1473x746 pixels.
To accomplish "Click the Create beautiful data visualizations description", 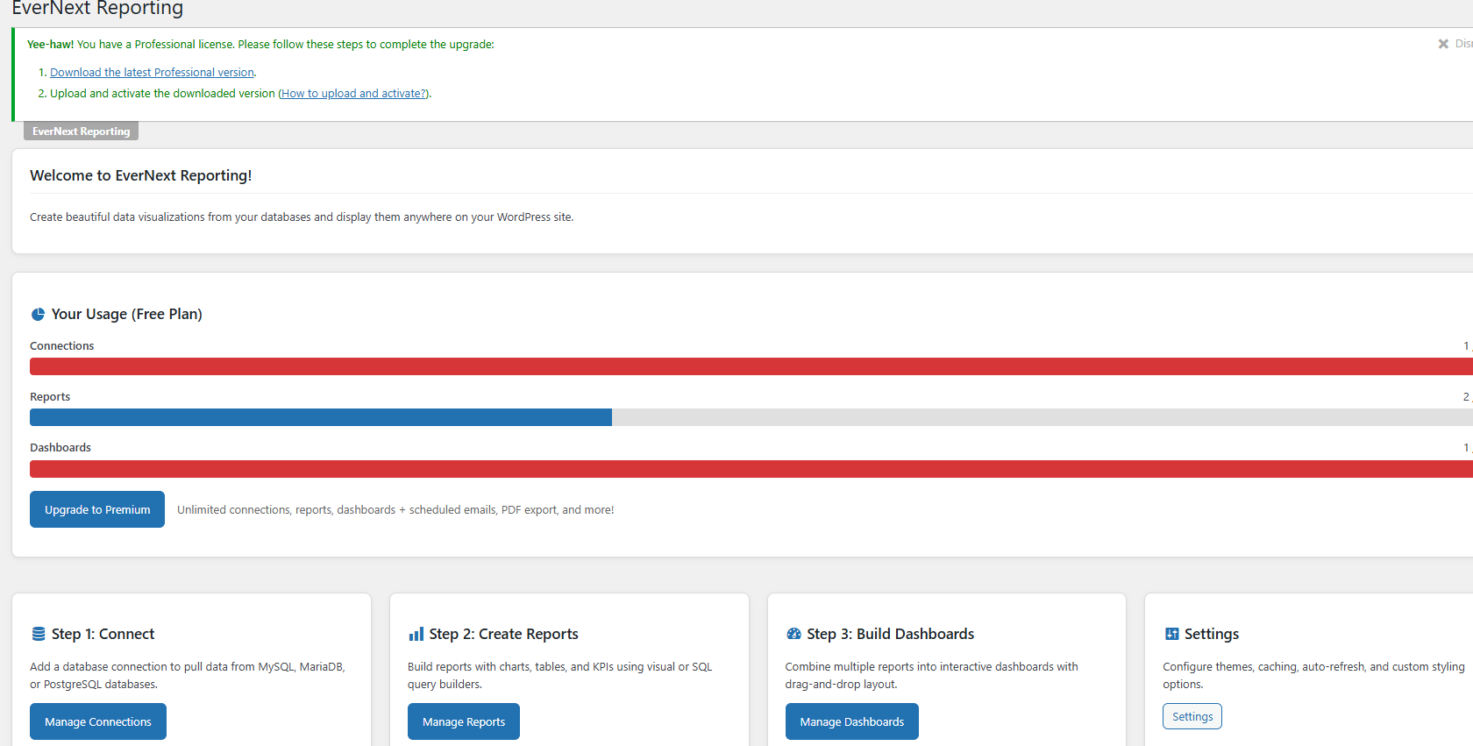I will point(302,217).
